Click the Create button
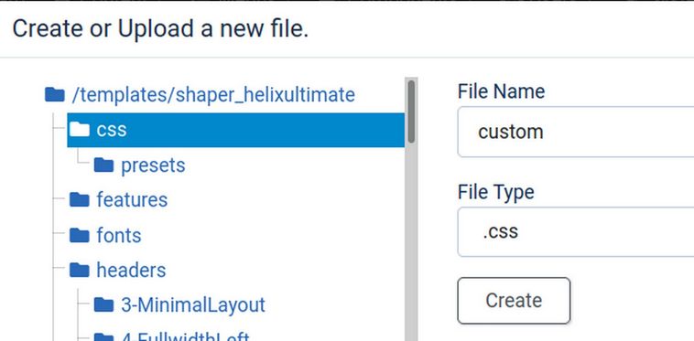 click(514, 301)
